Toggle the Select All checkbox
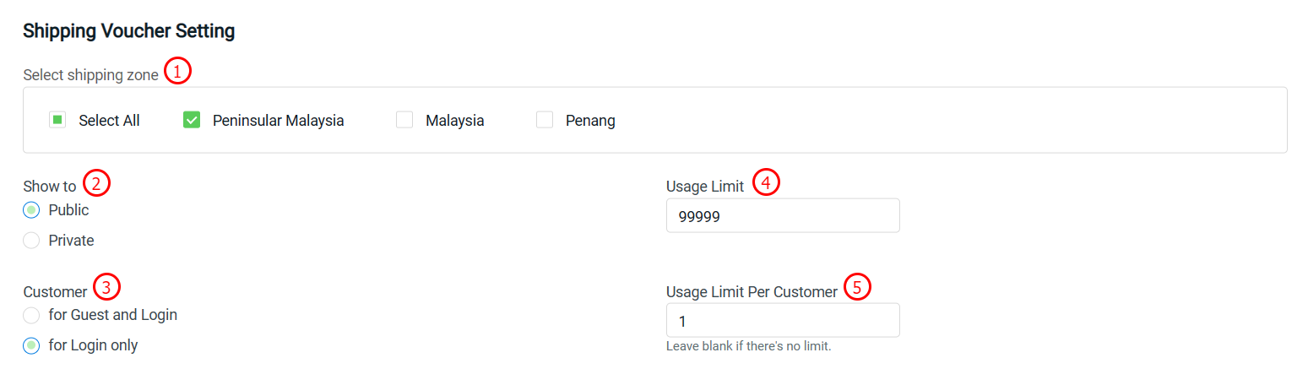Viewport: 1308px width, 385px height. click(57, 120)
